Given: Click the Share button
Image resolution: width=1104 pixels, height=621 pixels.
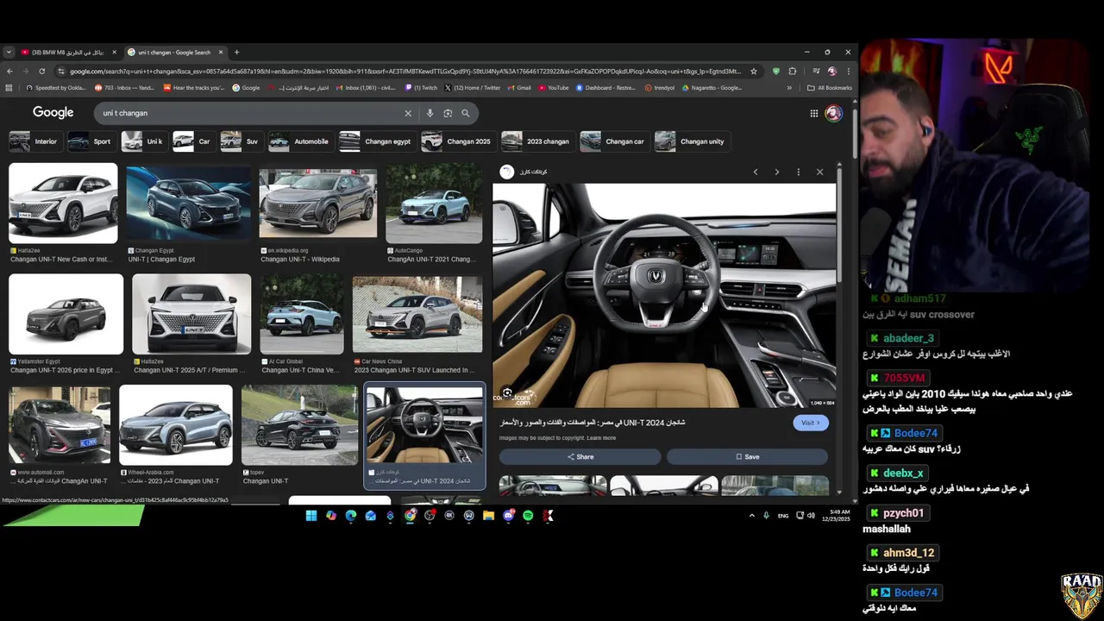Looking at the screenshot, I should (x=580, y=457).
